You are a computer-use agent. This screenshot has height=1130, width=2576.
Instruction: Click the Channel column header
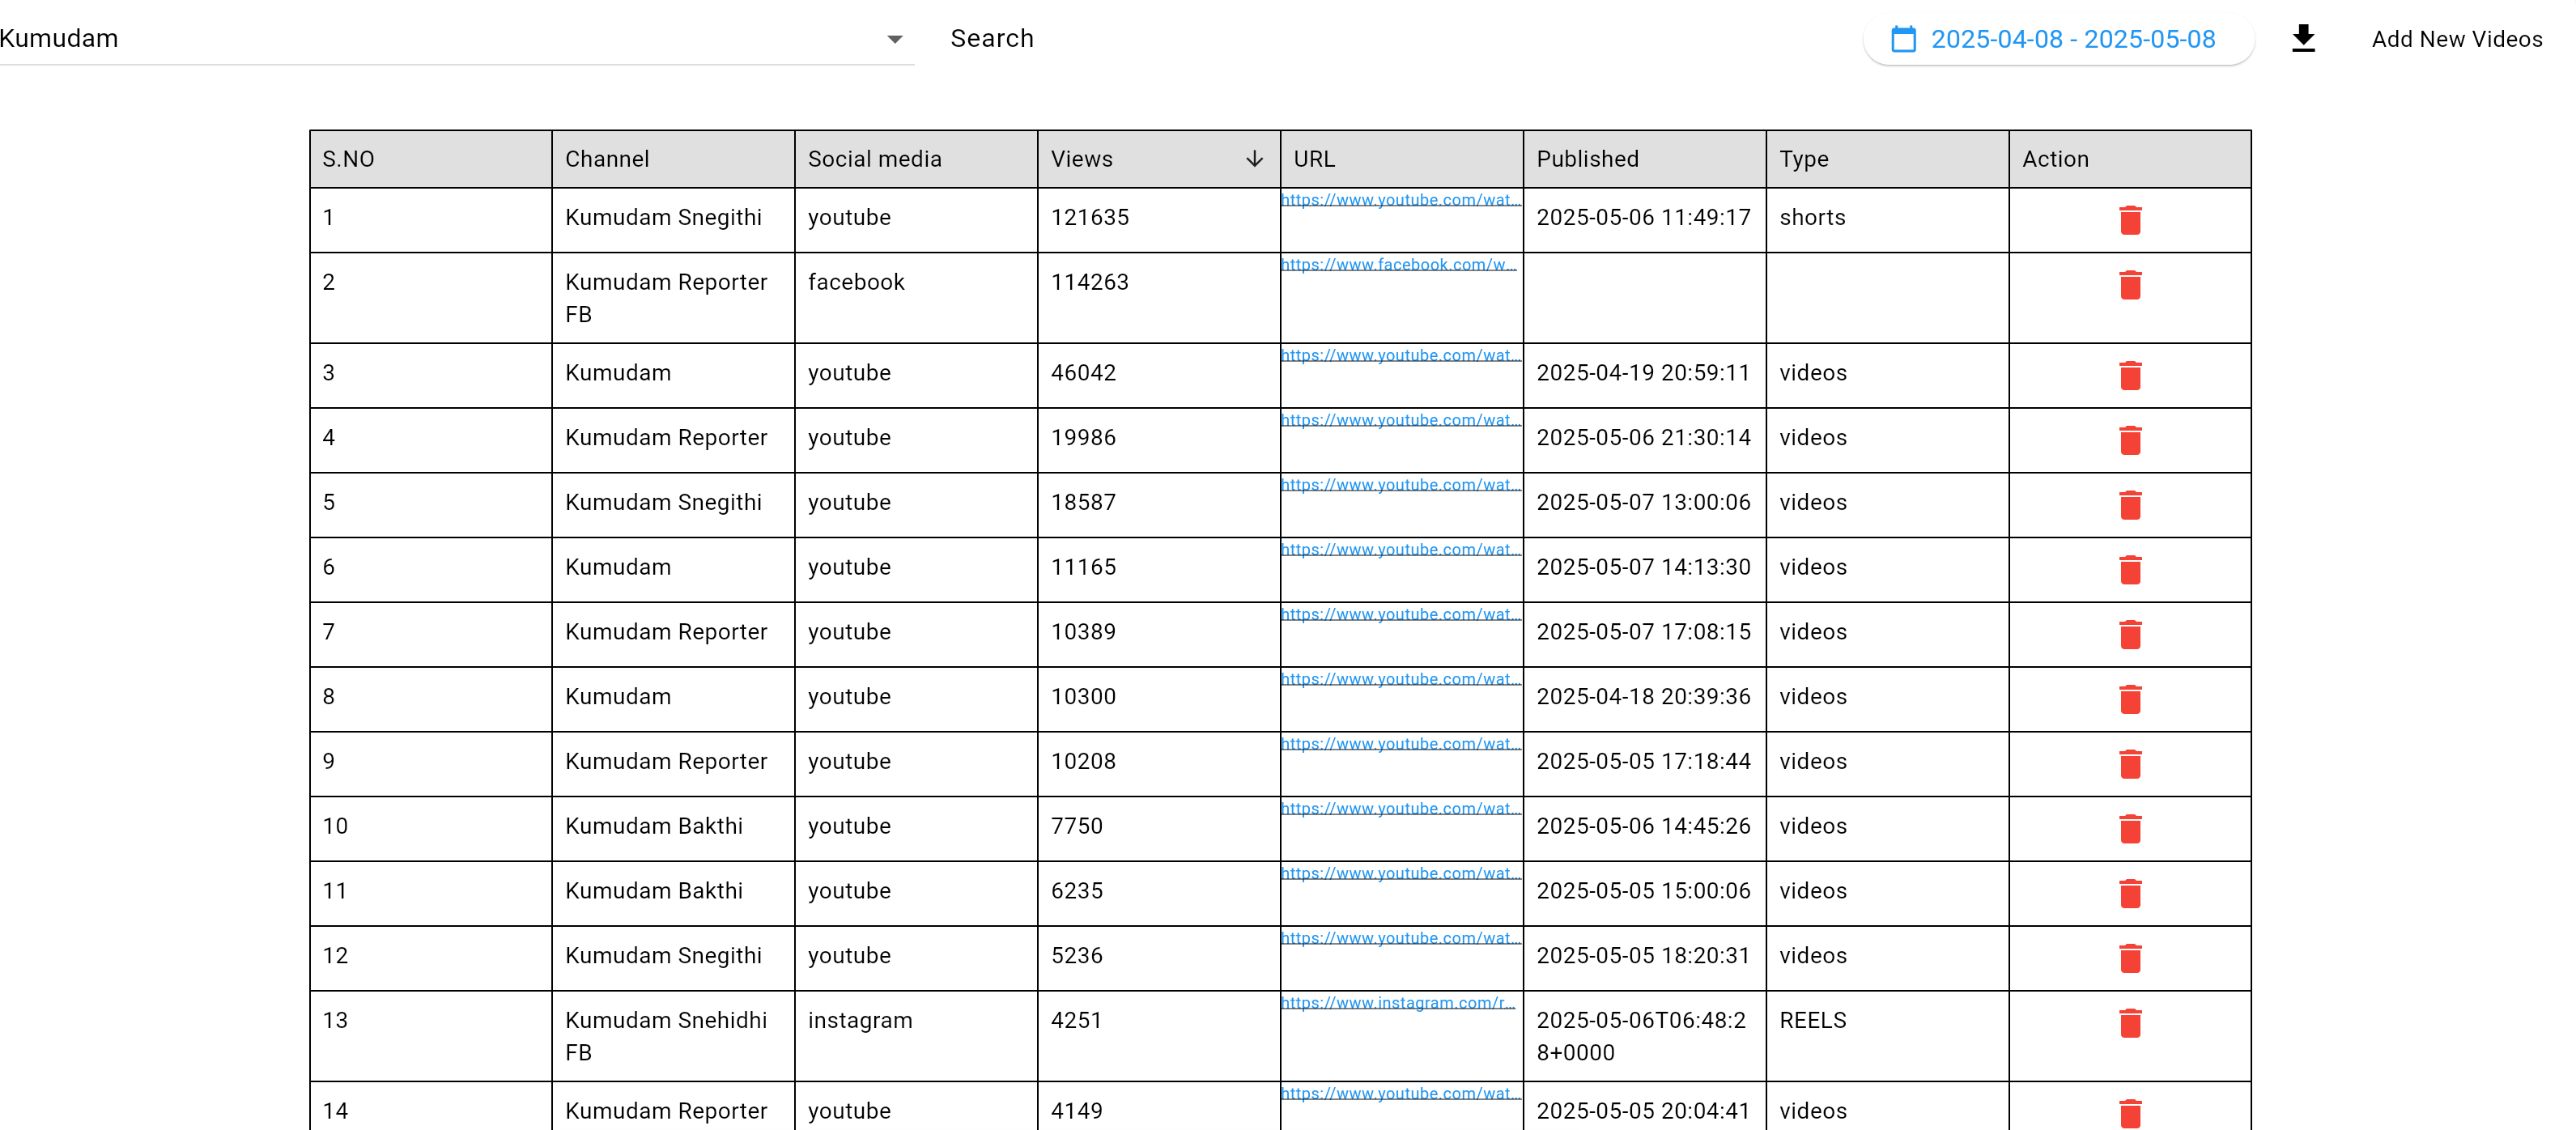pos(673,159)
